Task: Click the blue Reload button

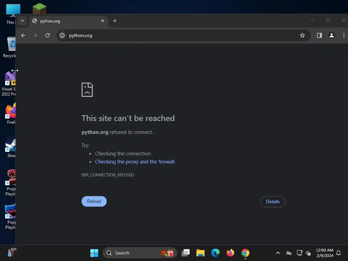Action: [x=94, y=201]
